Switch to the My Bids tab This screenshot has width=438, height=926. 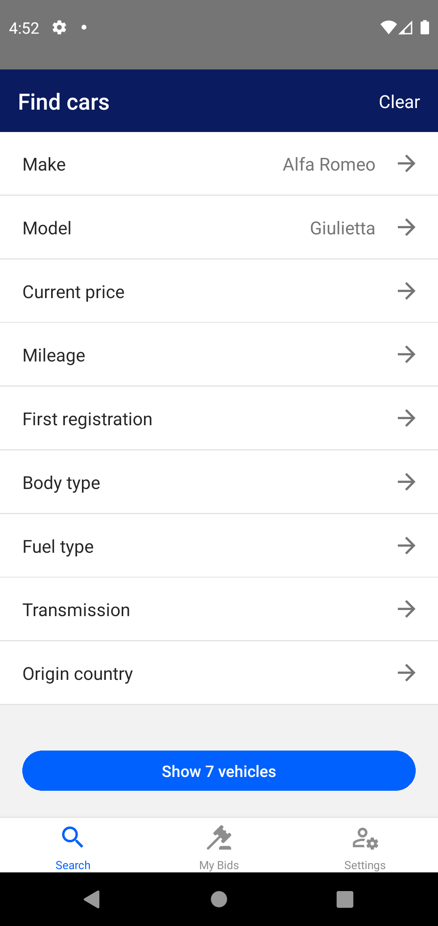[x=219, y=865]
